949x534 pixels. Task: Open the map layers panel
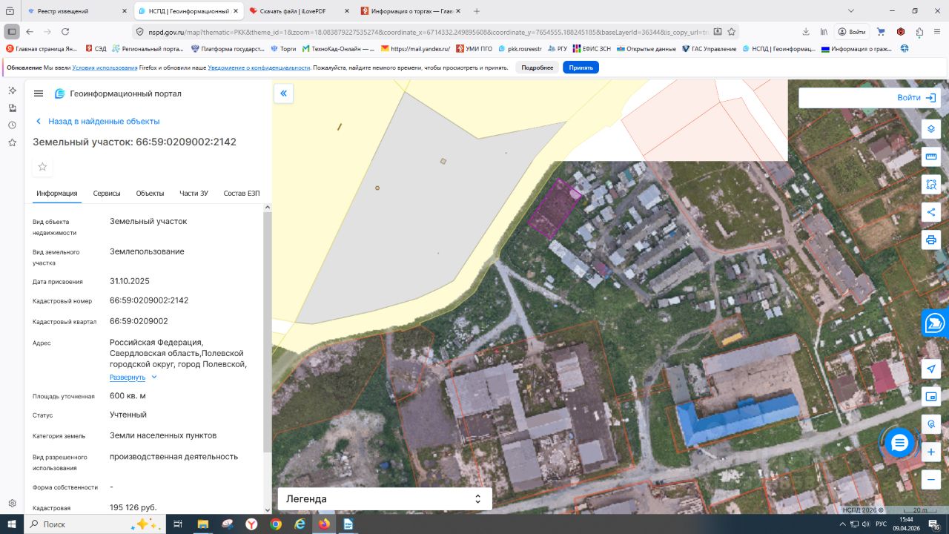931,128
